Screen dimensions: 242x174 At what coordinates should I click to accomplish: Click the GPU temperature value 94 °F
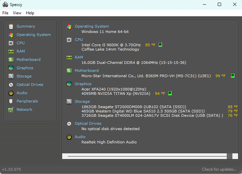coord(160,93)
